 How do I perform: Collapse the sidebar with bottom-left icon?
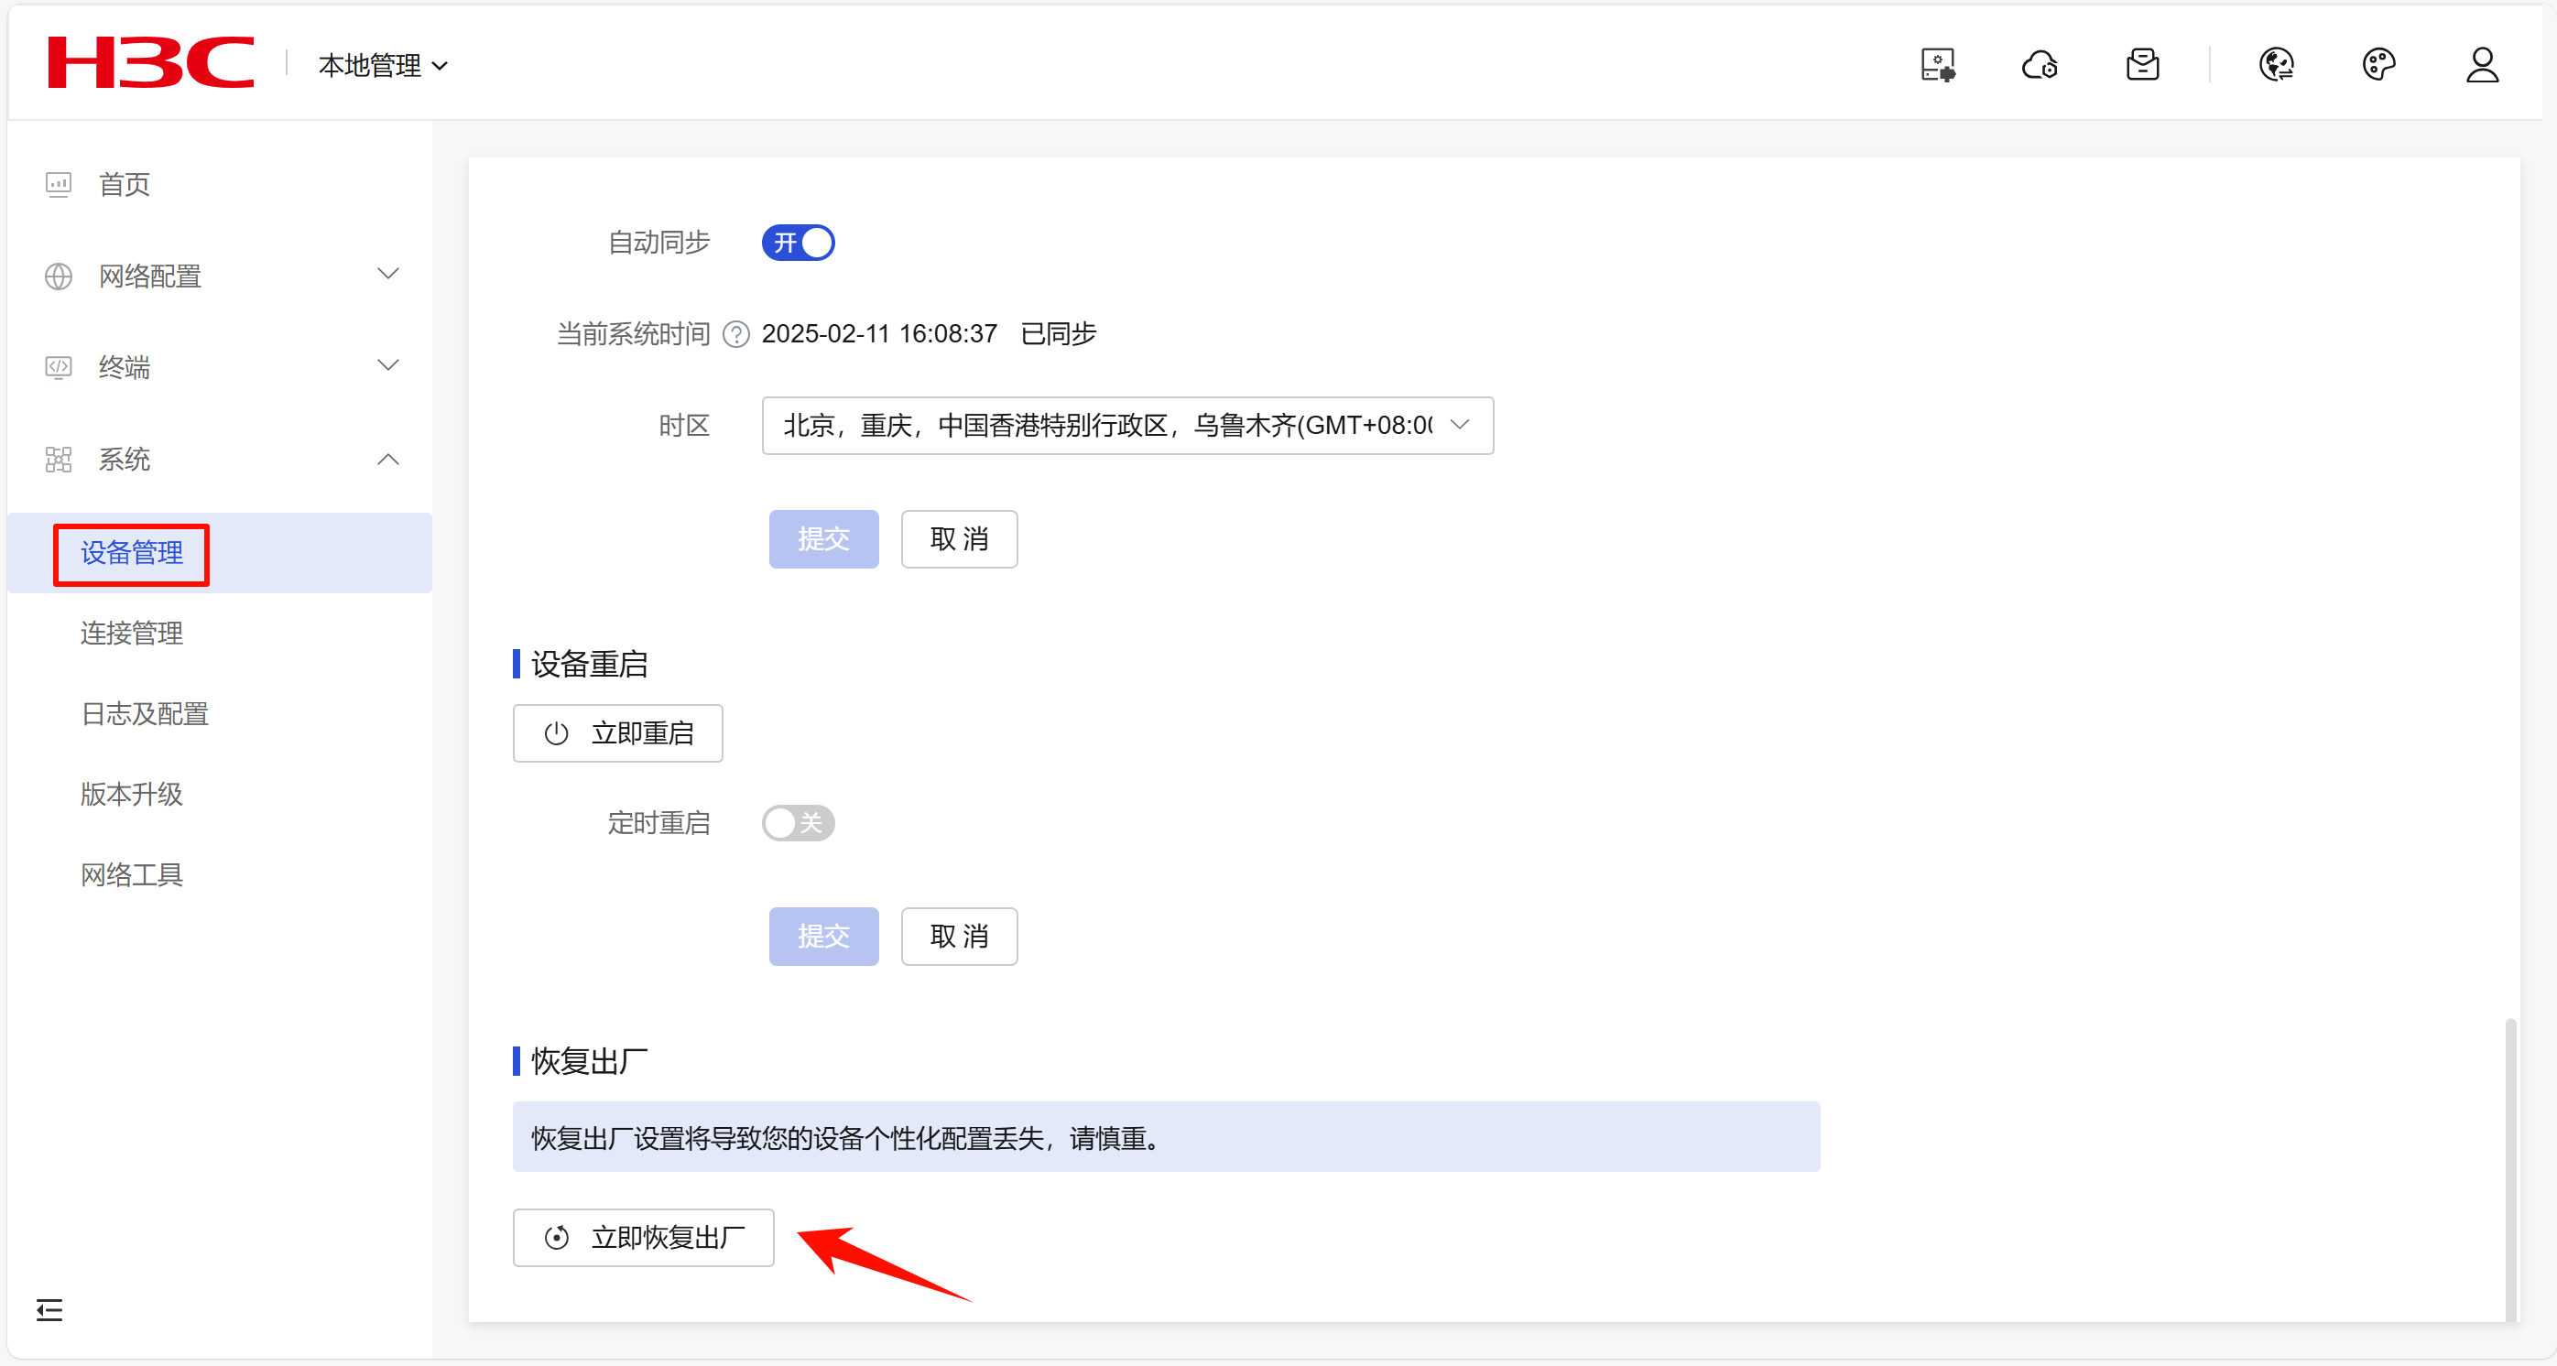point(49,1309)
